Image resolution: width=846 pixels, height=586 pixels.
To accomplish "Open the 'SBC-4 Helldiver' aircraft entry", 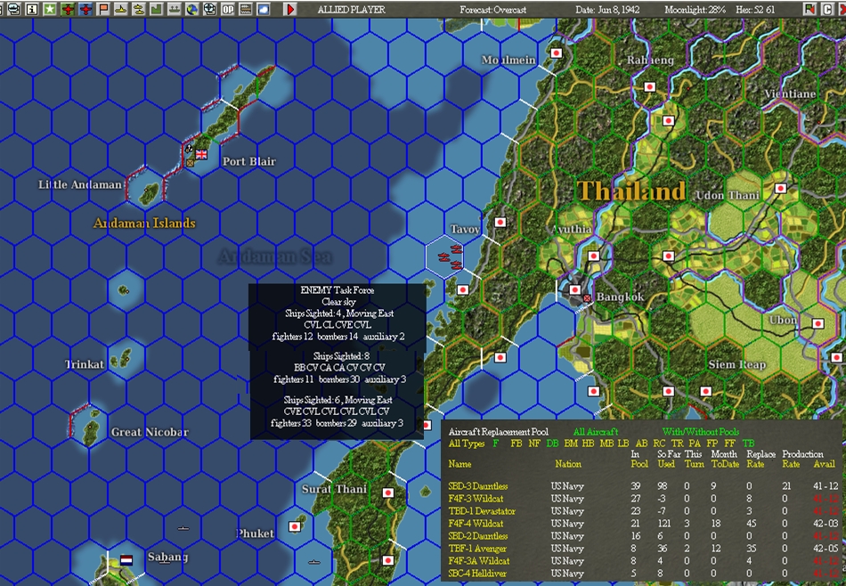I will [477, 573].
